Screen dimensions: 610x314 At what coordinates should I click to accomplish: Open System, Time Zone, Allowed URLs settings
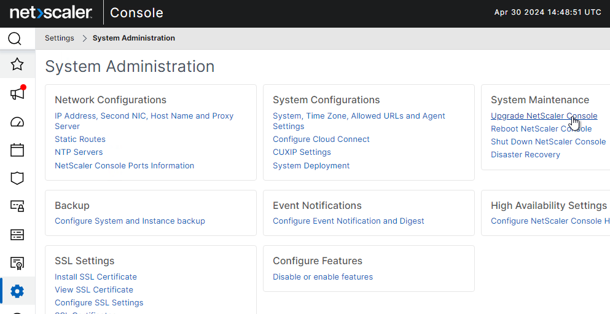pyautogui.click(x=359, y=121)
